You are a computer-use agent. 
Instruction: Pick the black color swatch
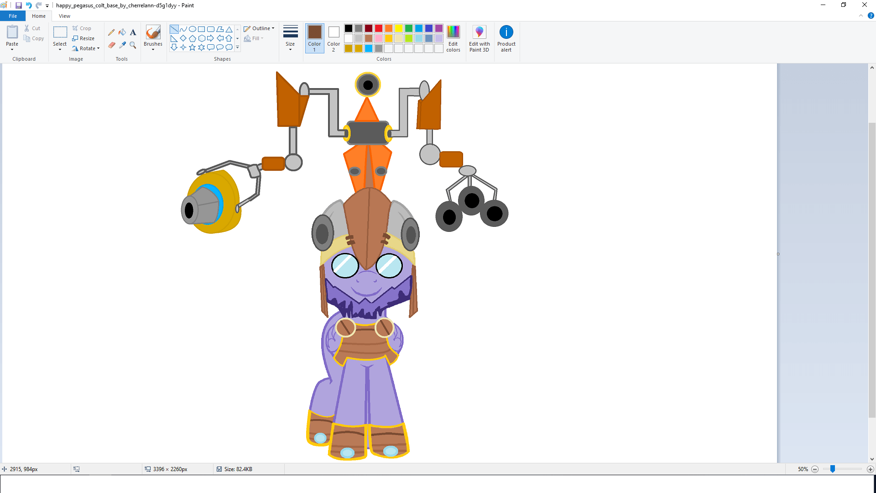pos(349,28)
